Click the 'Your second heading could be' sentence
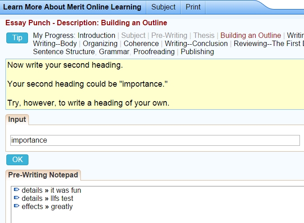This screenshot has width=304, height=223. pos(88,84)
